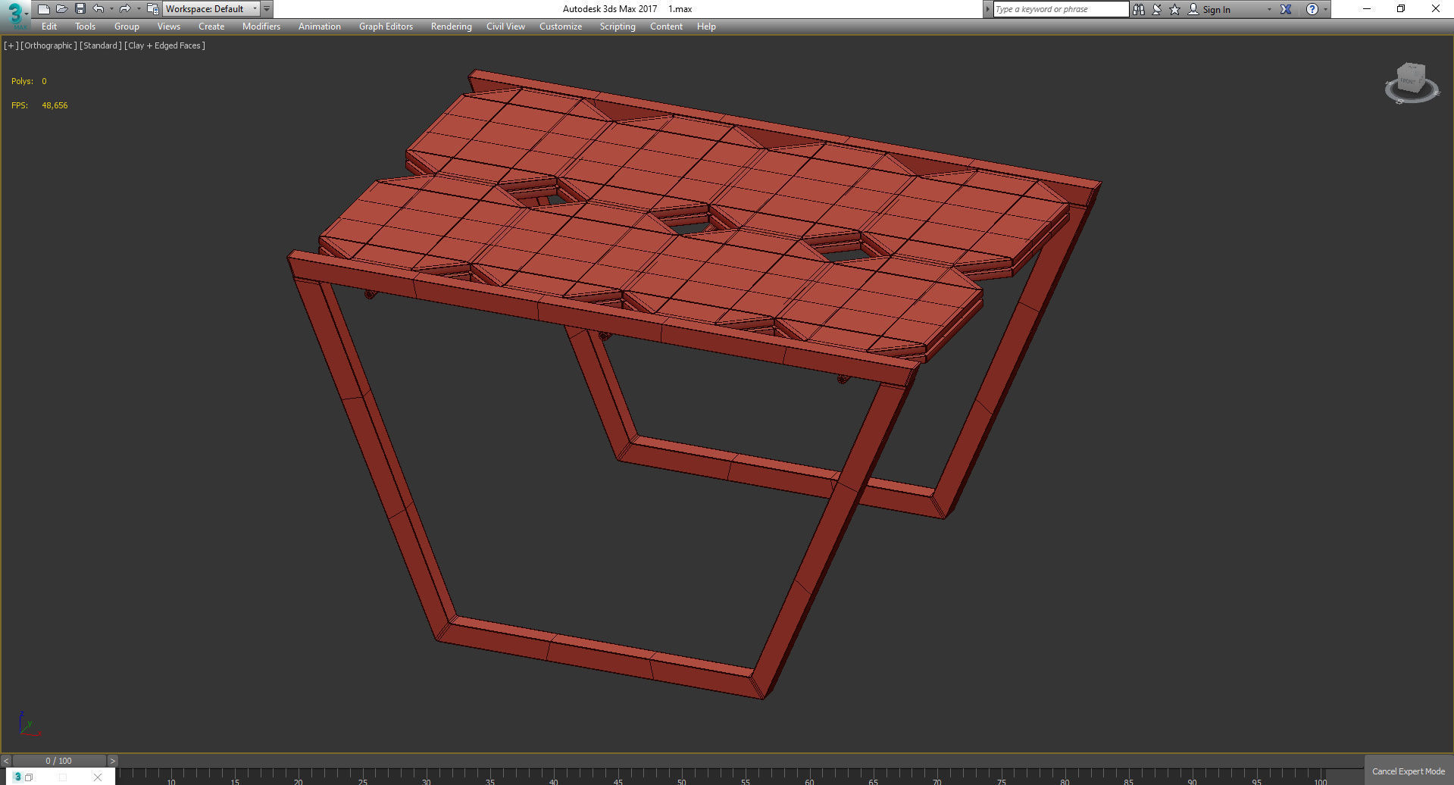
Task: Click the Polys: statistic text
Action: click(22, 81)
